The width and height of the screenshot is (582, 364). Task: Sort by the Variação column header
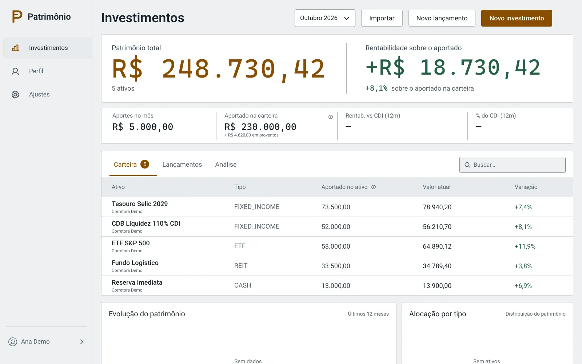[526, 187]
